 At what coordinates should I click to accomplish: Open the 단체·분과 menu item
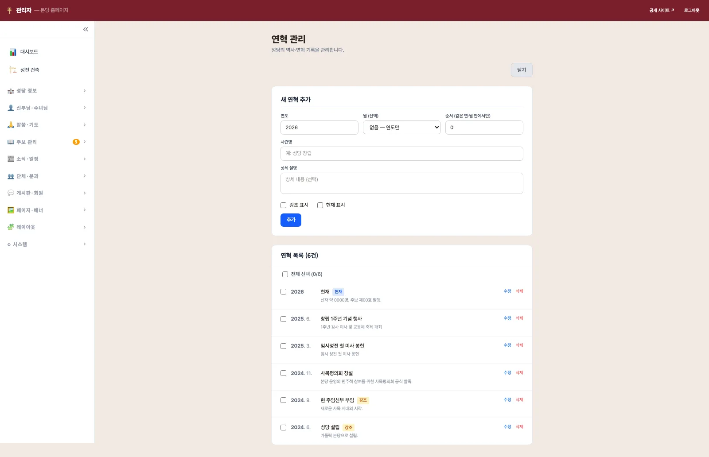[47, 176]
